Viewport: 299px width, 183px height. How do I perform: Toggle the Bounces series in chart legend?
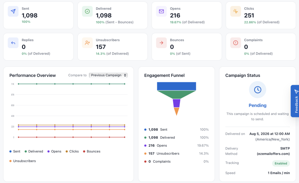[92, 151]
